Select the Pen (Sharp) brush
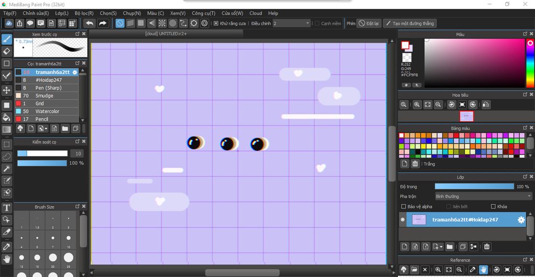This screenshot has width=535, height=277. (46, 88)
